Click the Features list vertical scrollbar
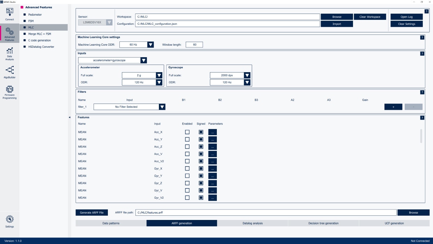Image resolution: width=433 pixels, height=244 pixels. [421, 136]
